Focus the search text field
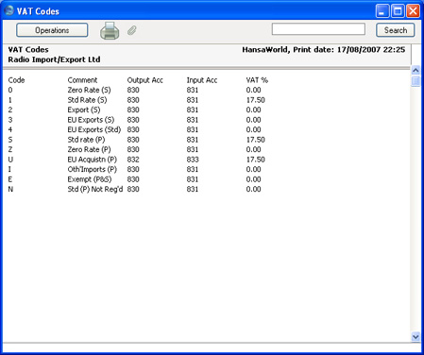The height and width of the screenshot is (355, 424). coord(318,29)
